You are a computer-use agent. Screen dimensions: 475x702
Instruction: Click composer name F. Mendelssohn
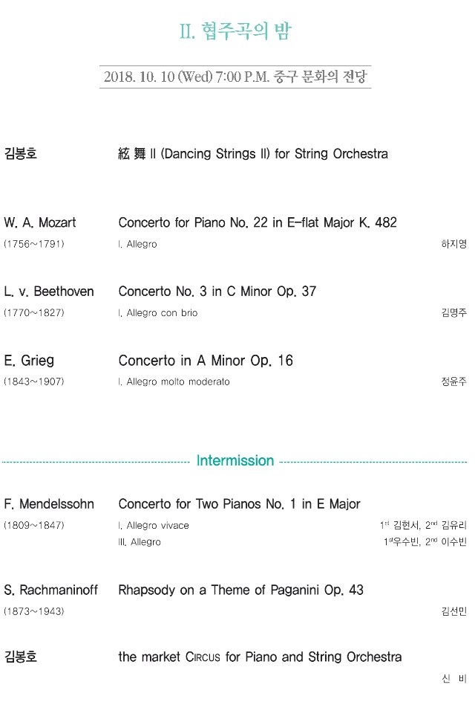click(x=49, y=504)
